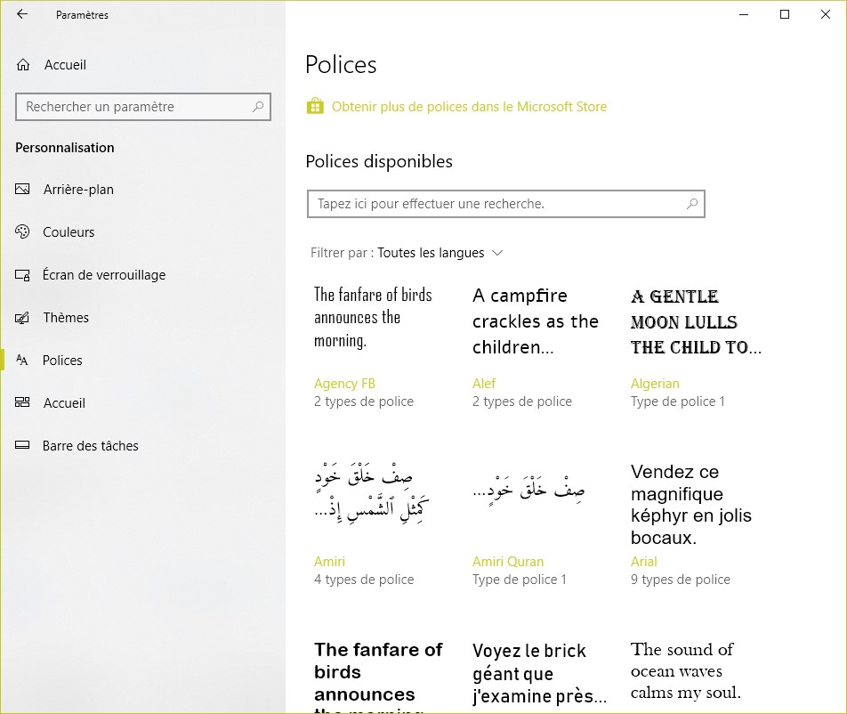
Task: Click the Barre des tâches icon
Action: [x=23, y=446]
